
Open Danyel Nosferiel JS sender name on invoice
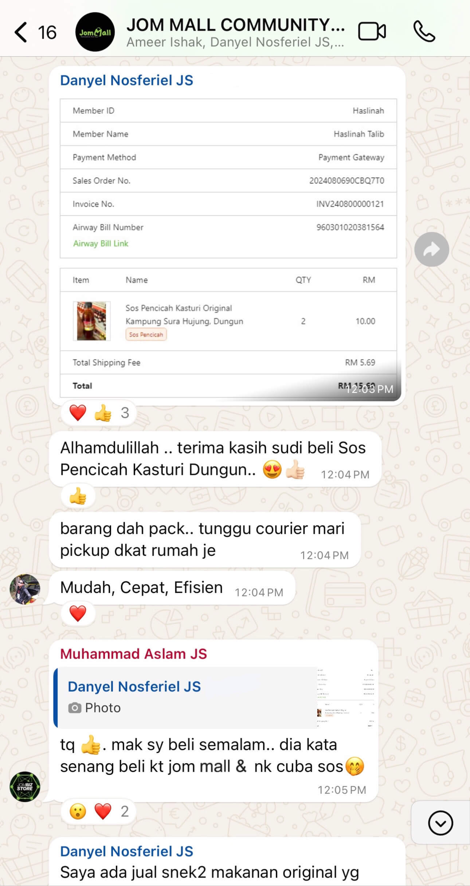(x=126, y=80)
